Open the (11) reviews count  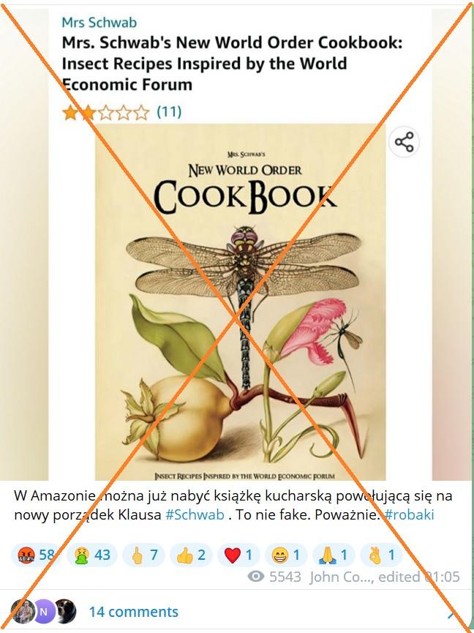click(169, 111)
